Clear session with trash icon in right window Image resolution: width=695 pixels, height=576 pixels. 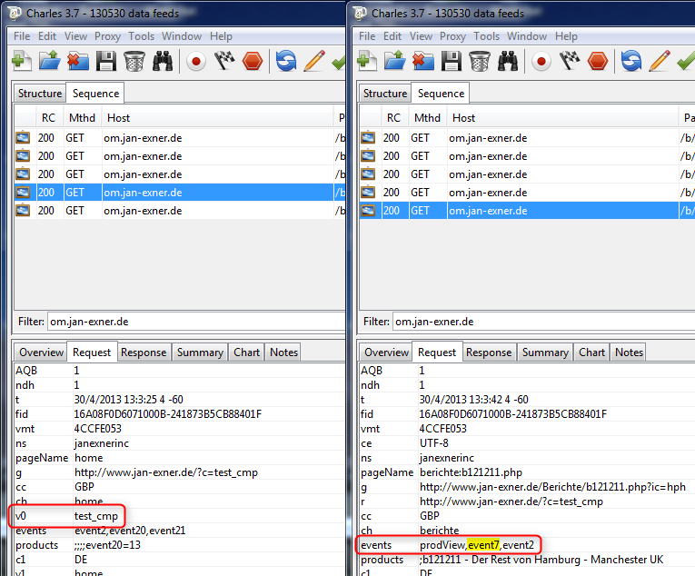point(480,61)
